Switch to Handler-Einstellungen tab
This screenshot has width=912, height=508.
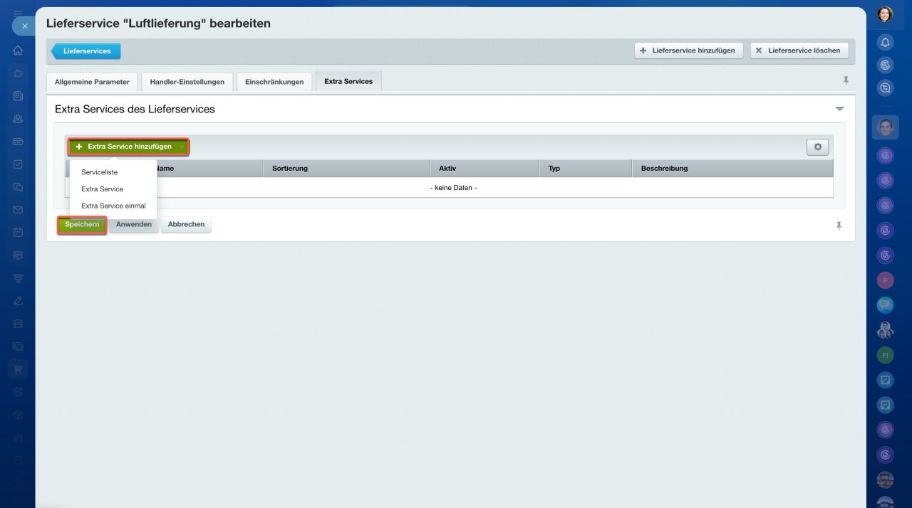[x=187, y=82]
